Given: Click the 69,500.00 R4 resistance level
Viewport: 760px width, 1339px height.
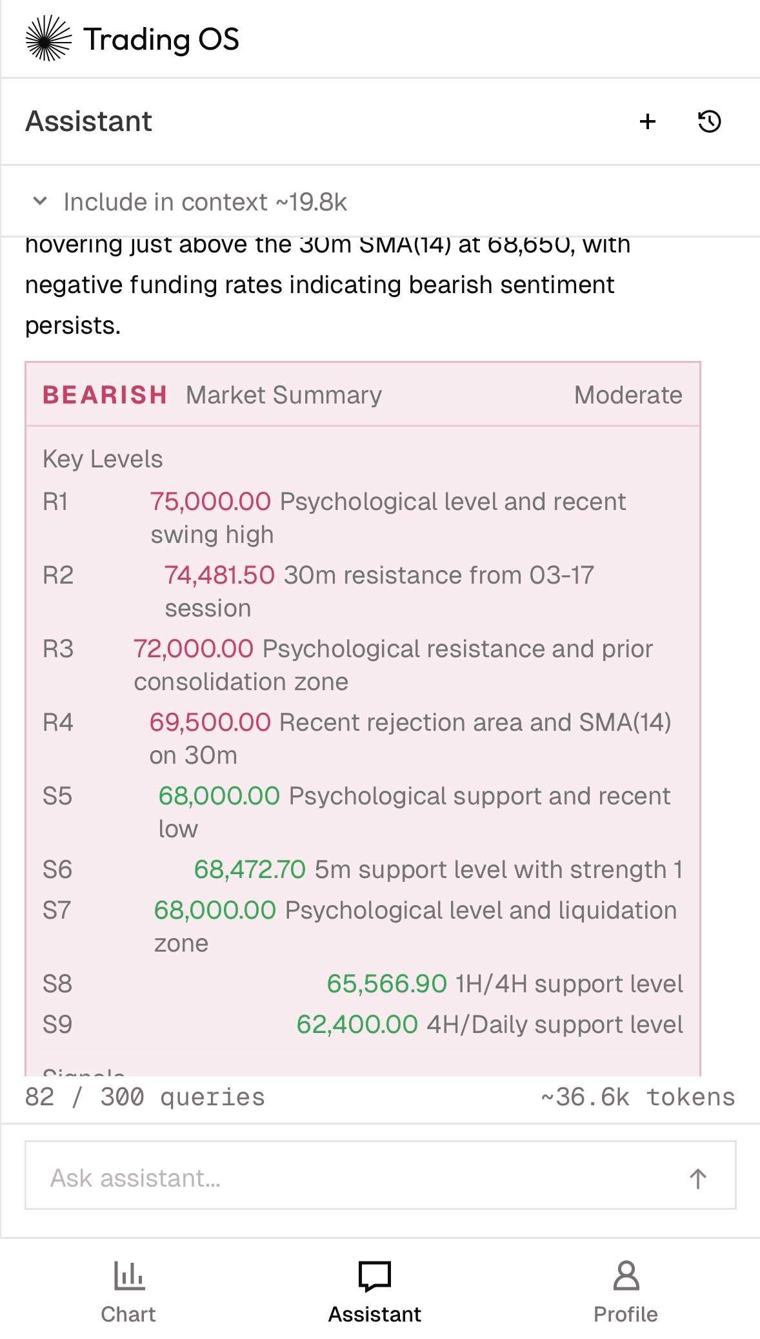Looking at the screenshot, I should pos(210,722).
